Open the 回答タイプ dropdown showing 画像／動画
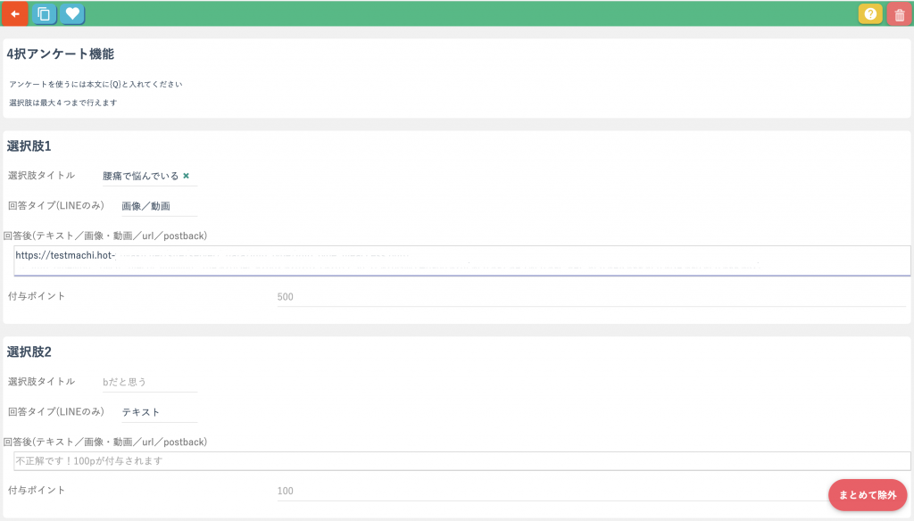Screen dimensions: 914x521 [x=158, y=206]
